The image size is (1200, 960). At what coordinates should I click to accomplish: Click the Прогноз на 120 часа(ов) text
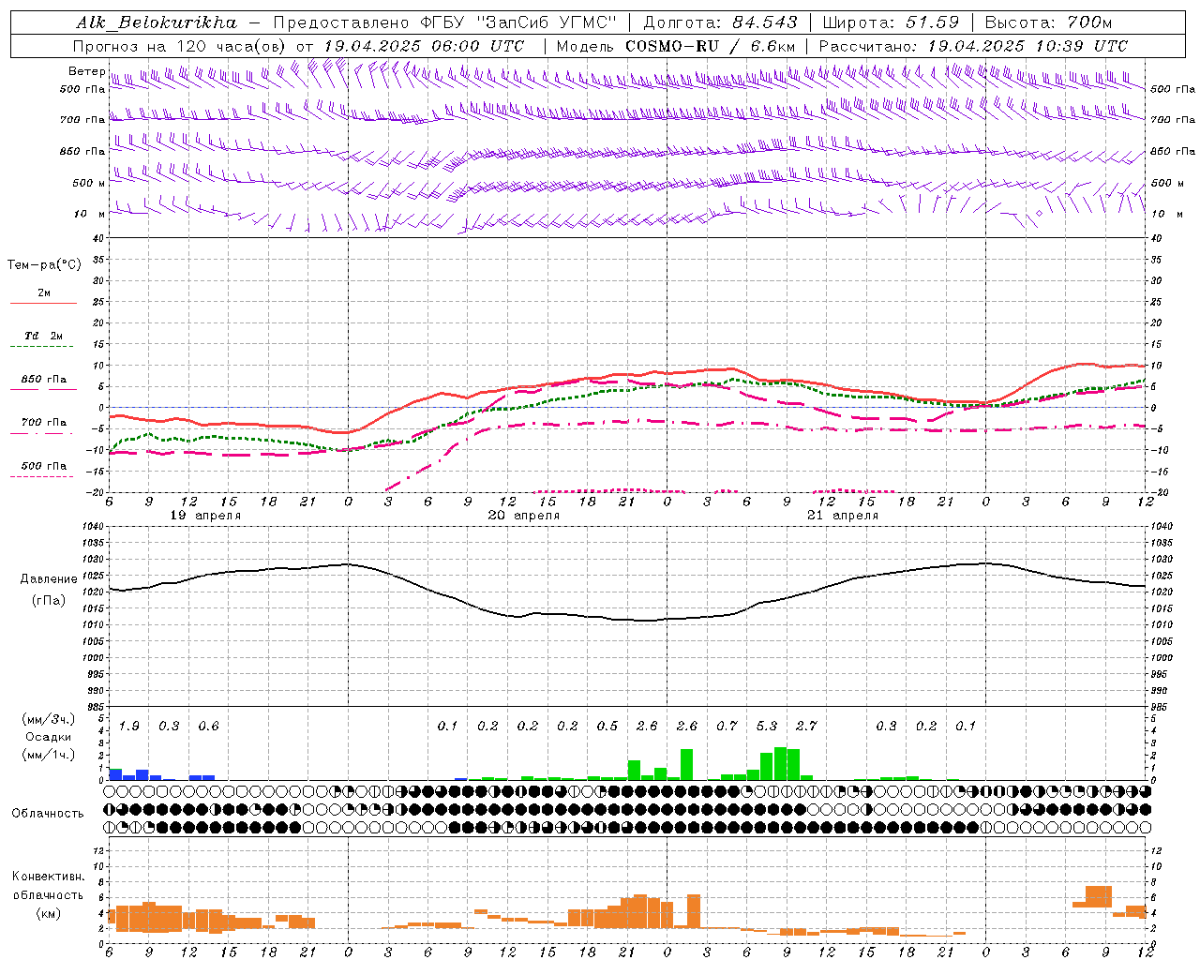(x=180, y=46)
